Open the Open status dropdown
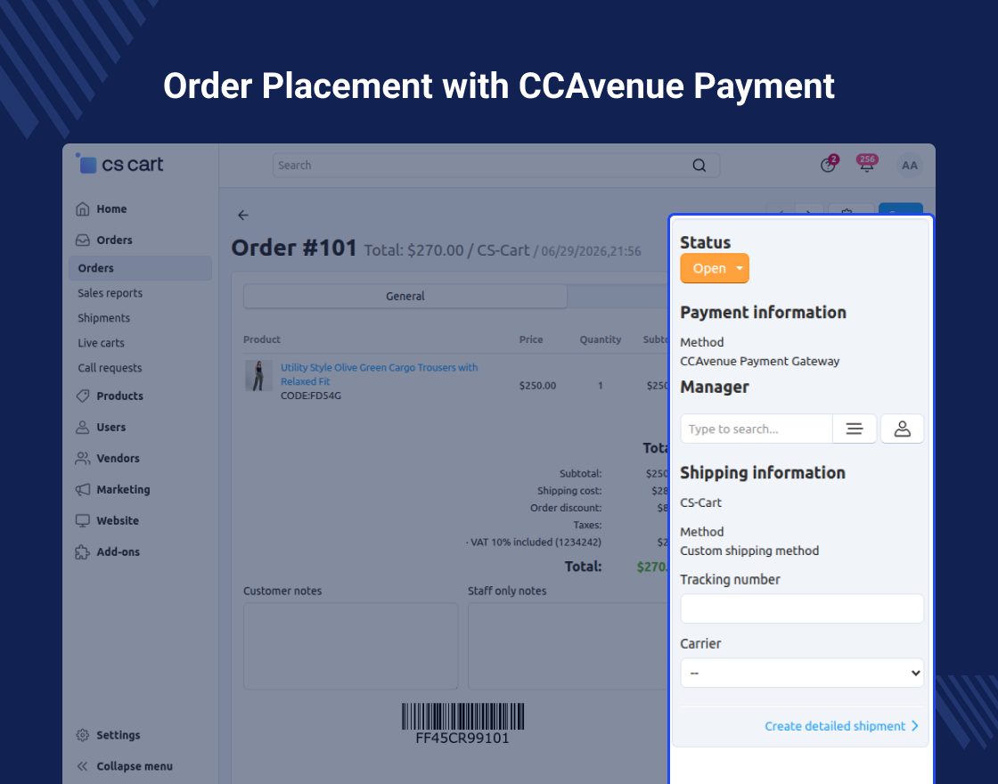This screenshot has width=998, height=784. click(x=715, y=268)
